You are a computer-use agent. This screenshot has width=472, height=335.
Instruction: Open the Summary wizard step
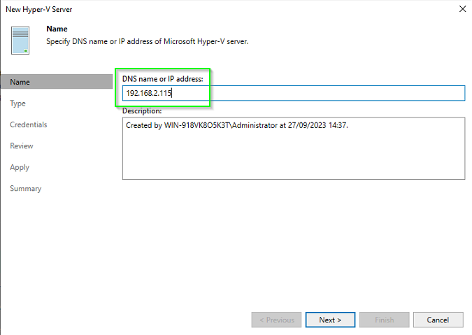[x=26, y=189]
